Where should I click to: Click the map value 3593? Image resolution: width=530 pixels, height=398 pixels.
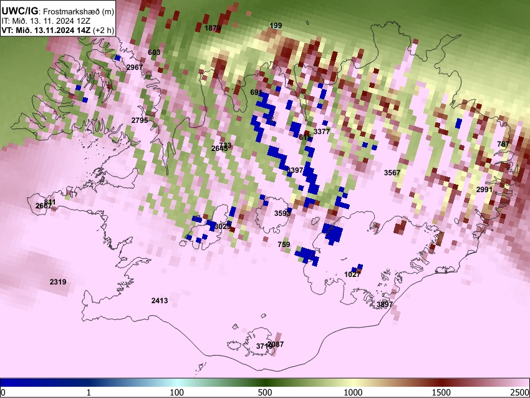282,213
